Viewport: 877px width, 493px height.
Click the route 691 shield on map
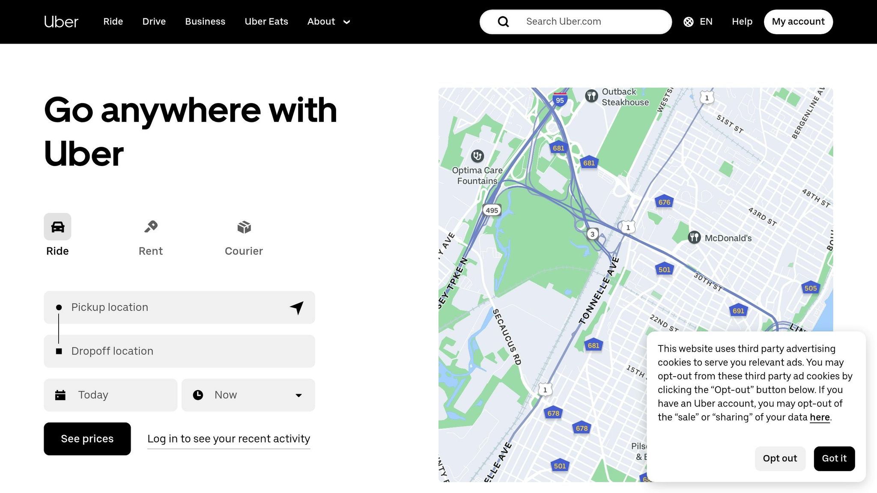738,311
